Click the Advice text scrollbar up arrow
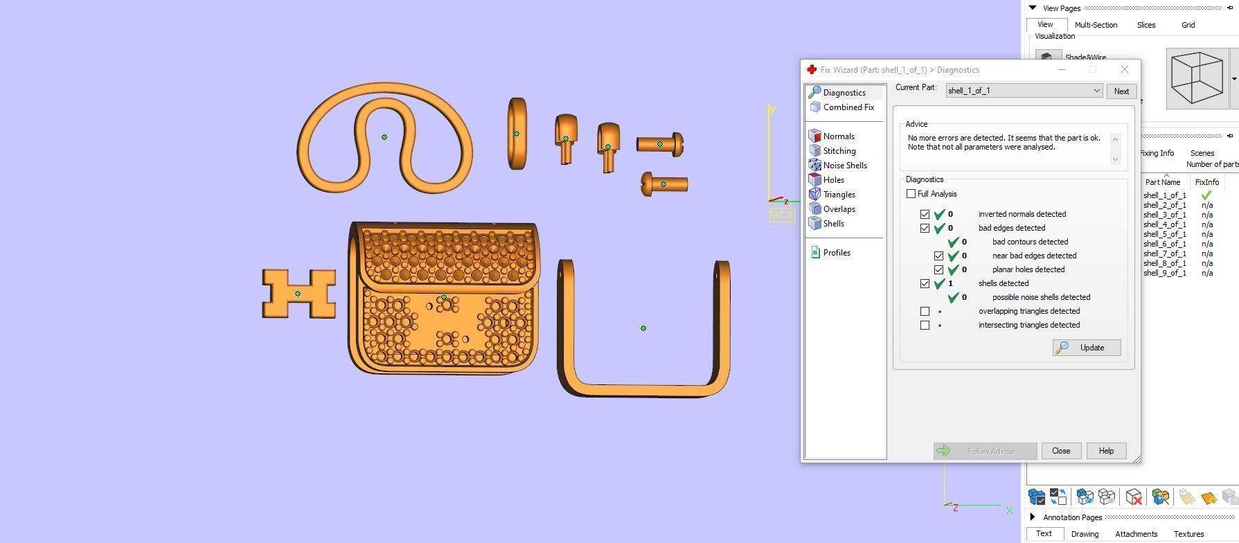 coord(1115,139)
